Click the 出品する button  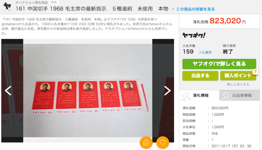coord(200,76)
